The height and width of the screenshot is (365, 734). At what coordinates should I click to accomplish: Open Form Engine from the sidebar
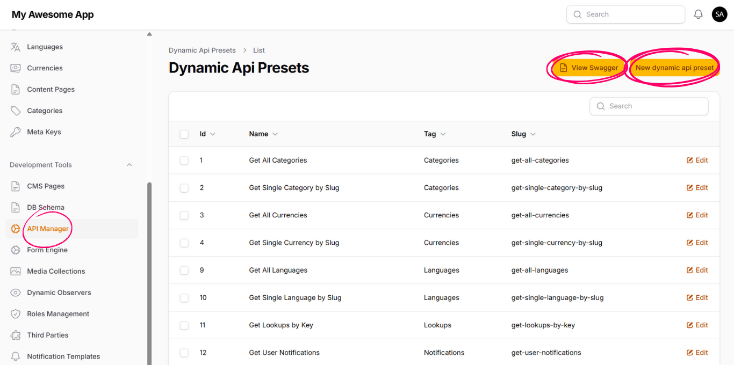coord(47,250)
